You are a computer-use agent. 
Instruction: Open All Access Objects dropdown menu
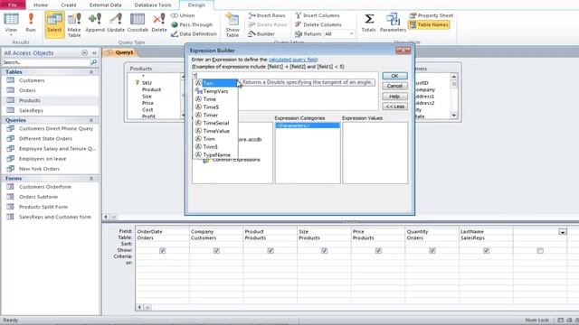coord(84,53)
